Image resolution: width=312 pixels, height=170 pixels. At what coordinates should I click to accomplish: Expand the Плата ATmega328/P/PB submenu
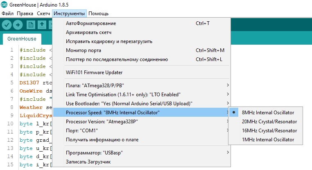(142, 85)
